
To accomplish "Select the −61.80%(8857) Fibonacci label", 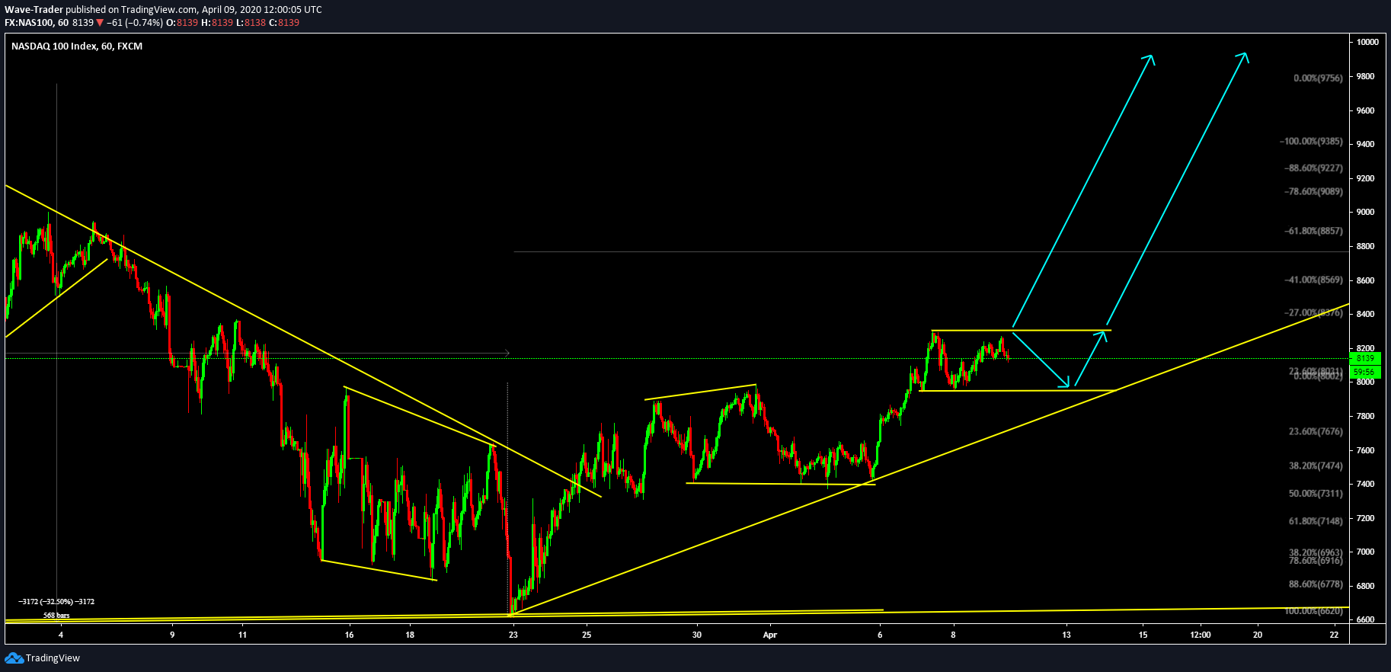I will 1313,230.
